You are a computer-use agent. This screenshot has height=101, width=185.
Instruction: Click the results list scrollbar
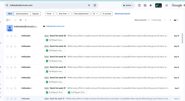[x=182, y=38]
